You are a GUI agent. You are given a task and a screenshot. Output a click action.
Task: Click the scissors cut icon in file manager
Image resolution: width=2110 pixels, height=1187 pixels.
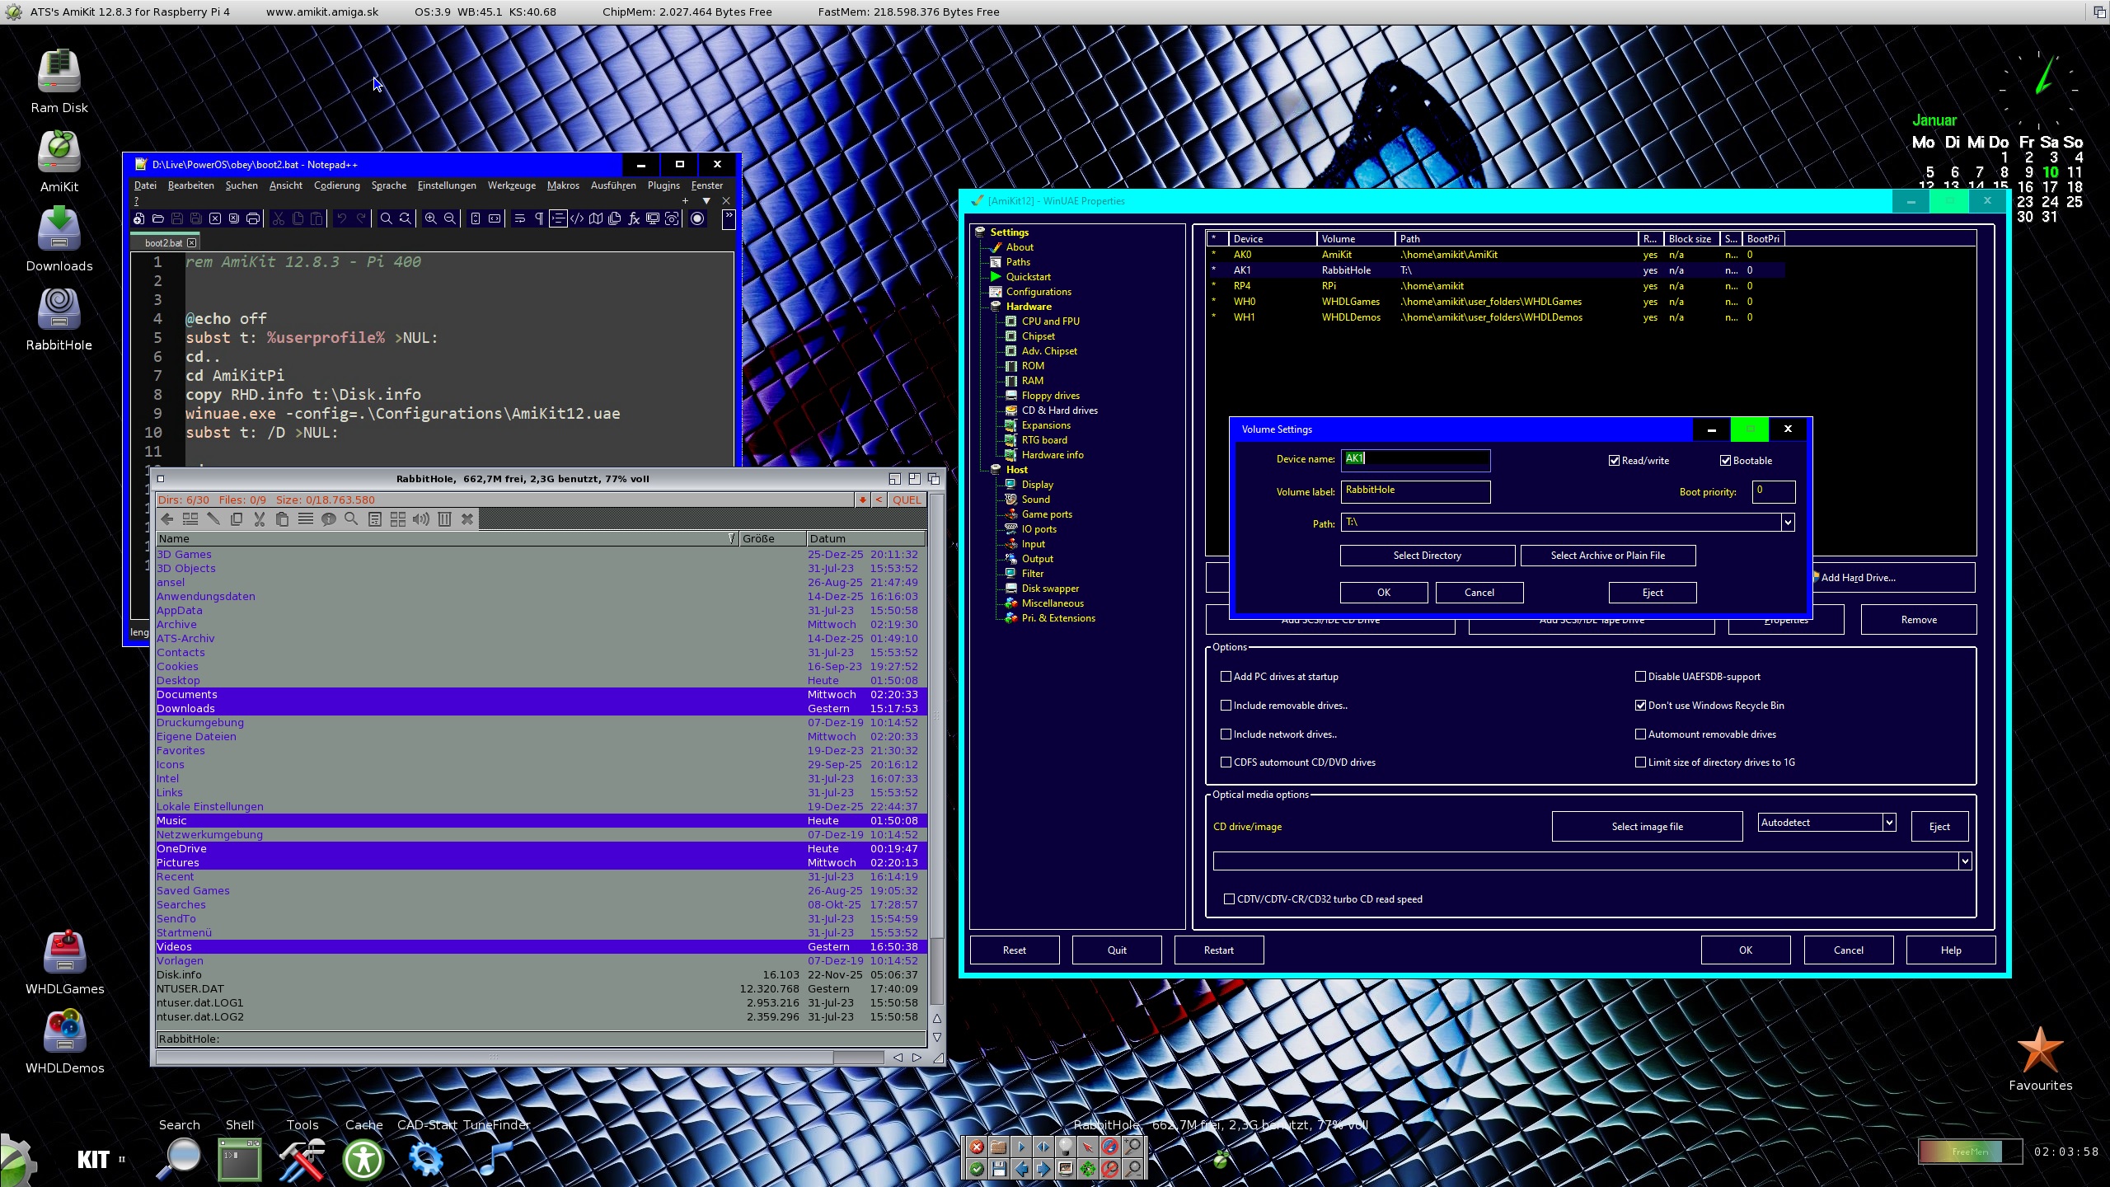coord(260,518)
